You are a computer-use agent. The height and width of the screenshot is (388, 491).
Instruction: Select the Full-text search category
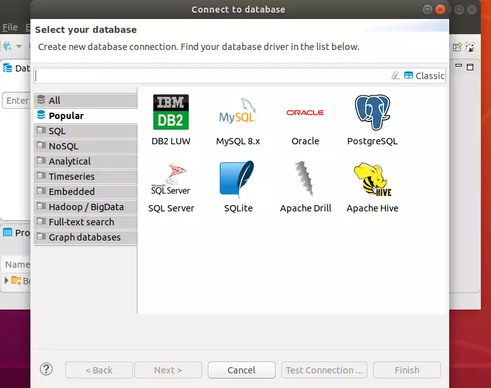coord(86,222)
